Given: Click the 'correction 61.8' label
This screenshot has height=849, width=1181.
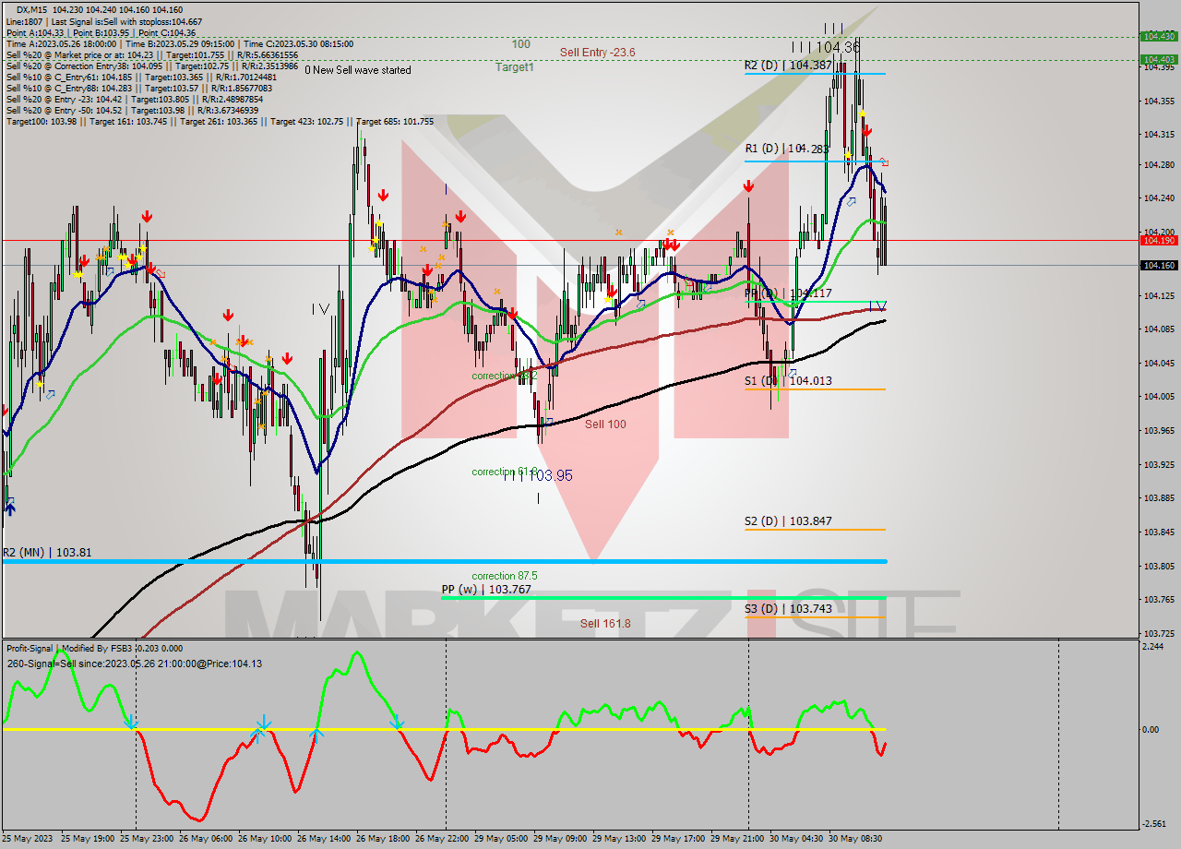Looking at the screenshot, I should pyautogui.click(x=505, y=472).
